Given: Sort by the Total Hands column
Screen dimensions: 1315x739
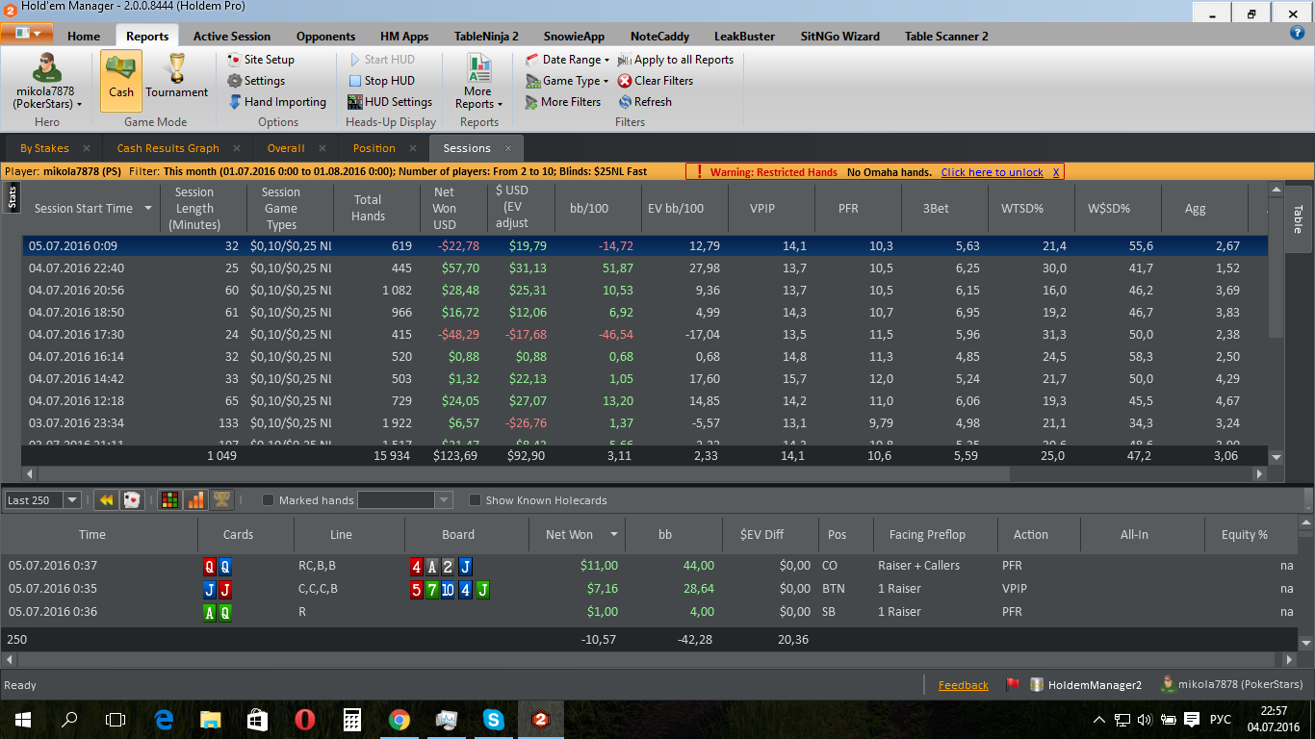Looking at the screenshot, I should pyautogui.click(x=368, y=208).
